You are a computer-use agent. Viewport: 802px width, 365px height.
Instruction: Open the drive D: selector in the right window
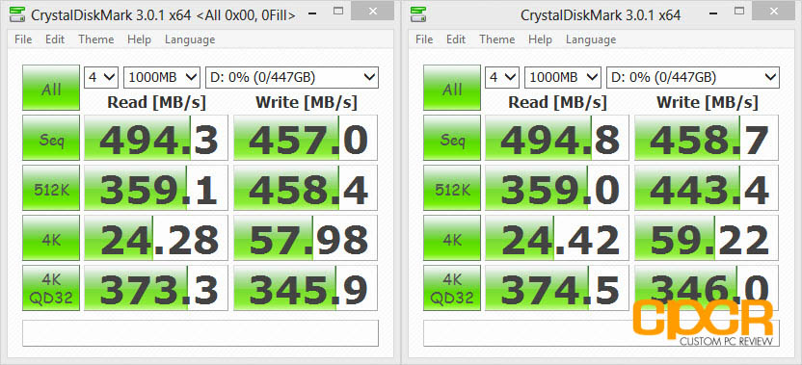692,78
